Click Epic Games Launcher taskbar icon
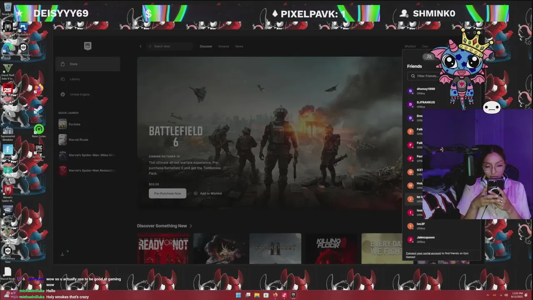 point(294,295)
